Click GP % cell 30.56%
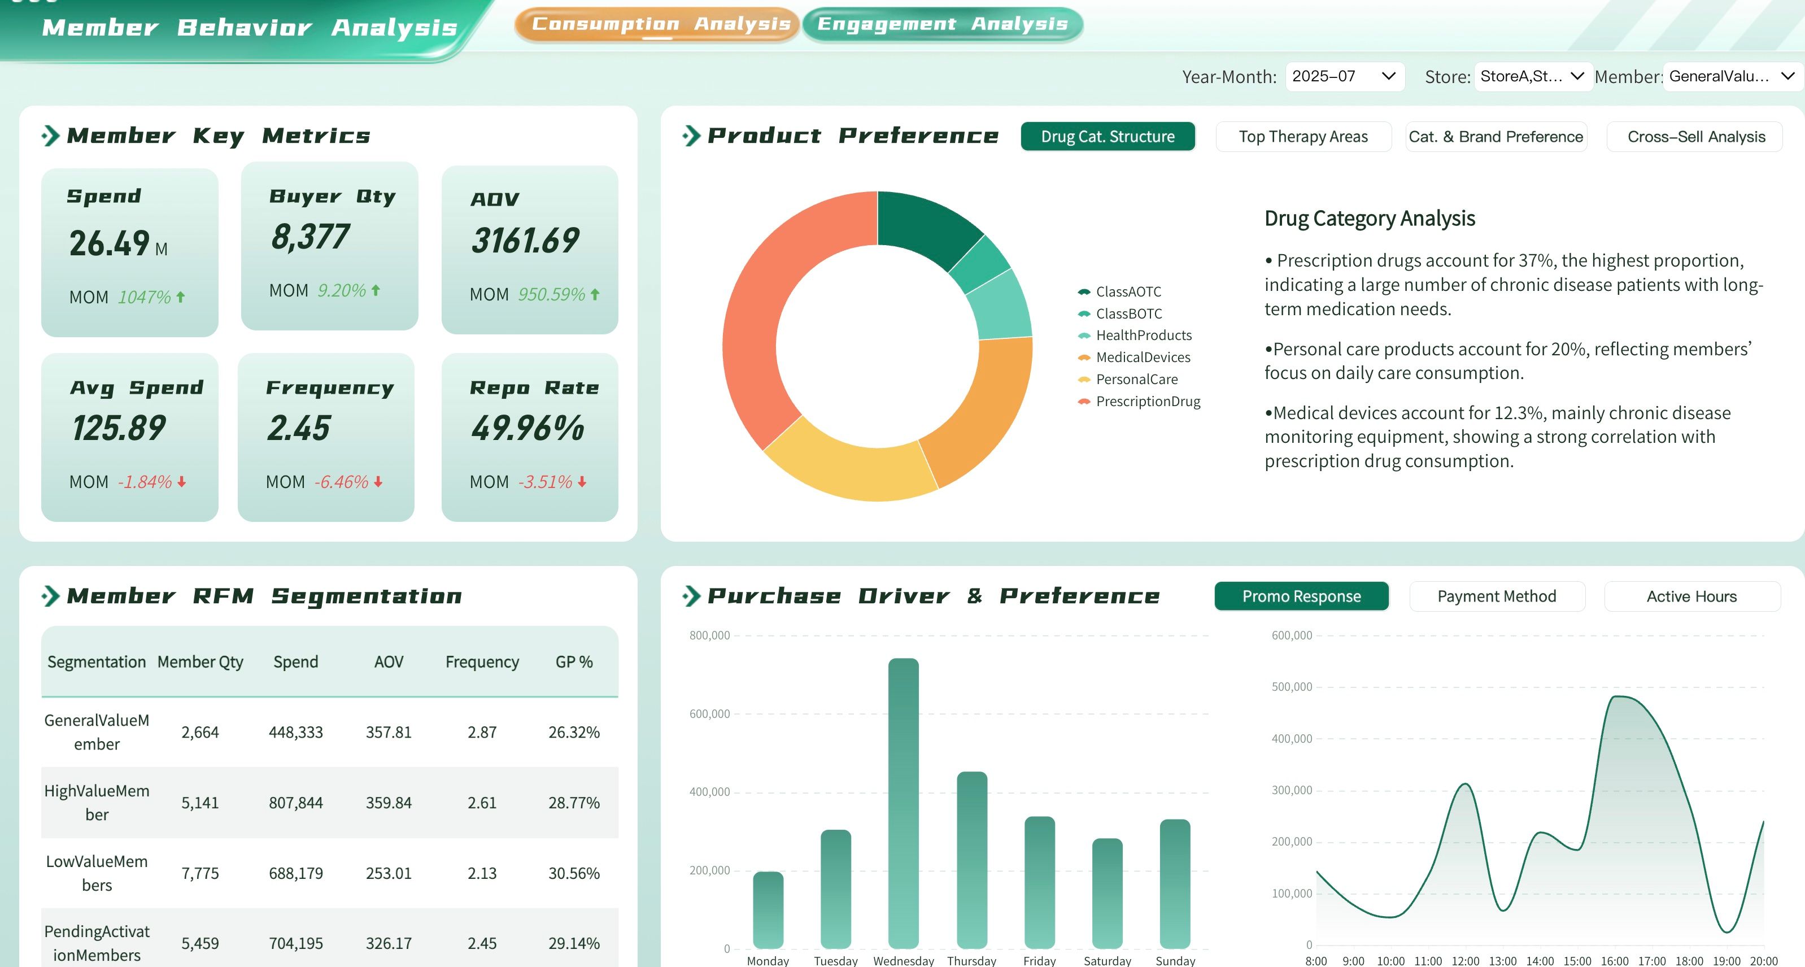The height and width of the screenshot is (967, 1805). point(574,874)
